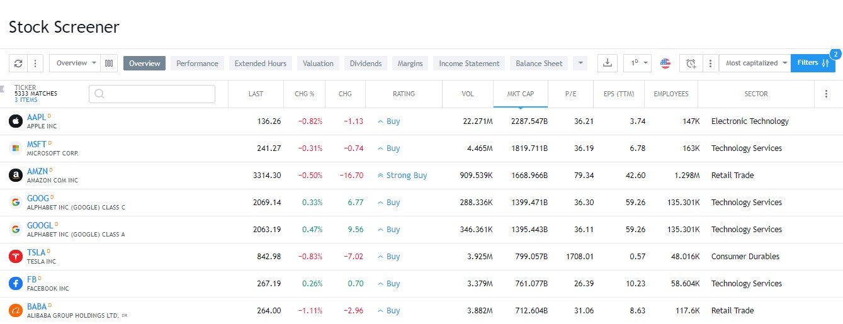This screenshot has height=324, width=843.
Task: Sort by the VOL column header
Action: click(468, 94)
